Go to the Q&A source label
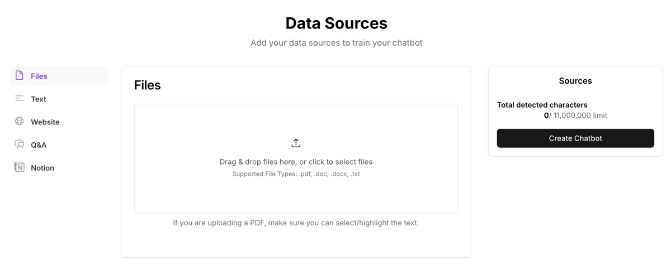The height and width of the screenshot is (265, 671). click(x=39, y=145)
